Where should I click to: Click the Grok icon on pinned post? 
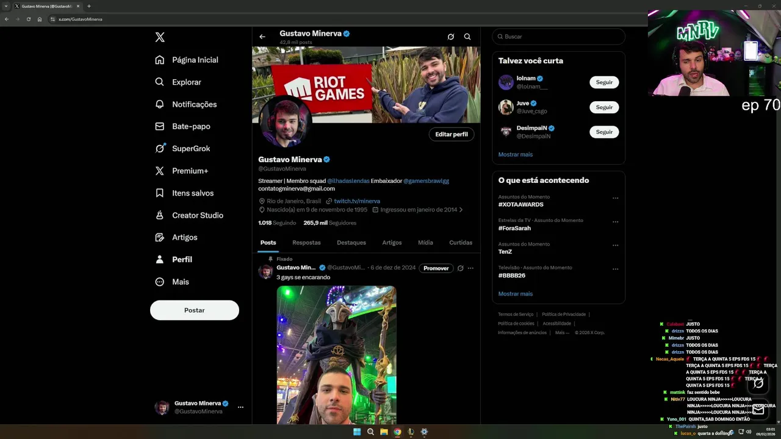pyautogui.click(x=461, y=268)
